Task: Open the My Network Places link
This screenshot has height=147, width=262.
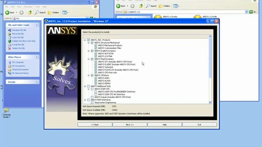Action: point(20,73)
